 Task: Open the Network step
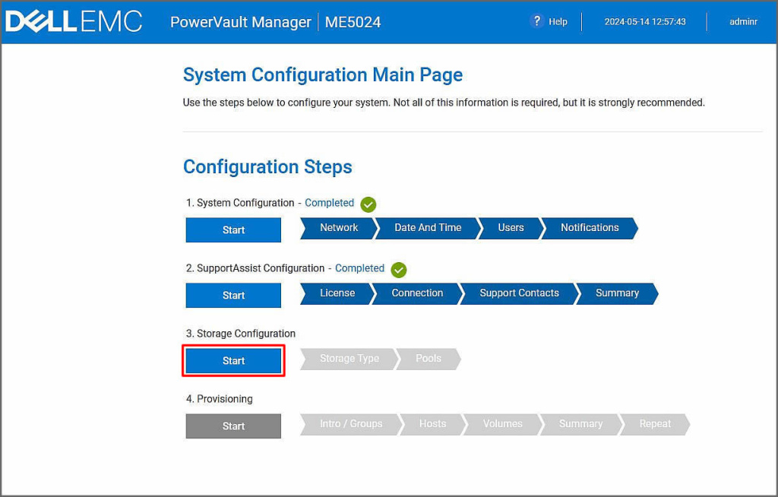339,228
